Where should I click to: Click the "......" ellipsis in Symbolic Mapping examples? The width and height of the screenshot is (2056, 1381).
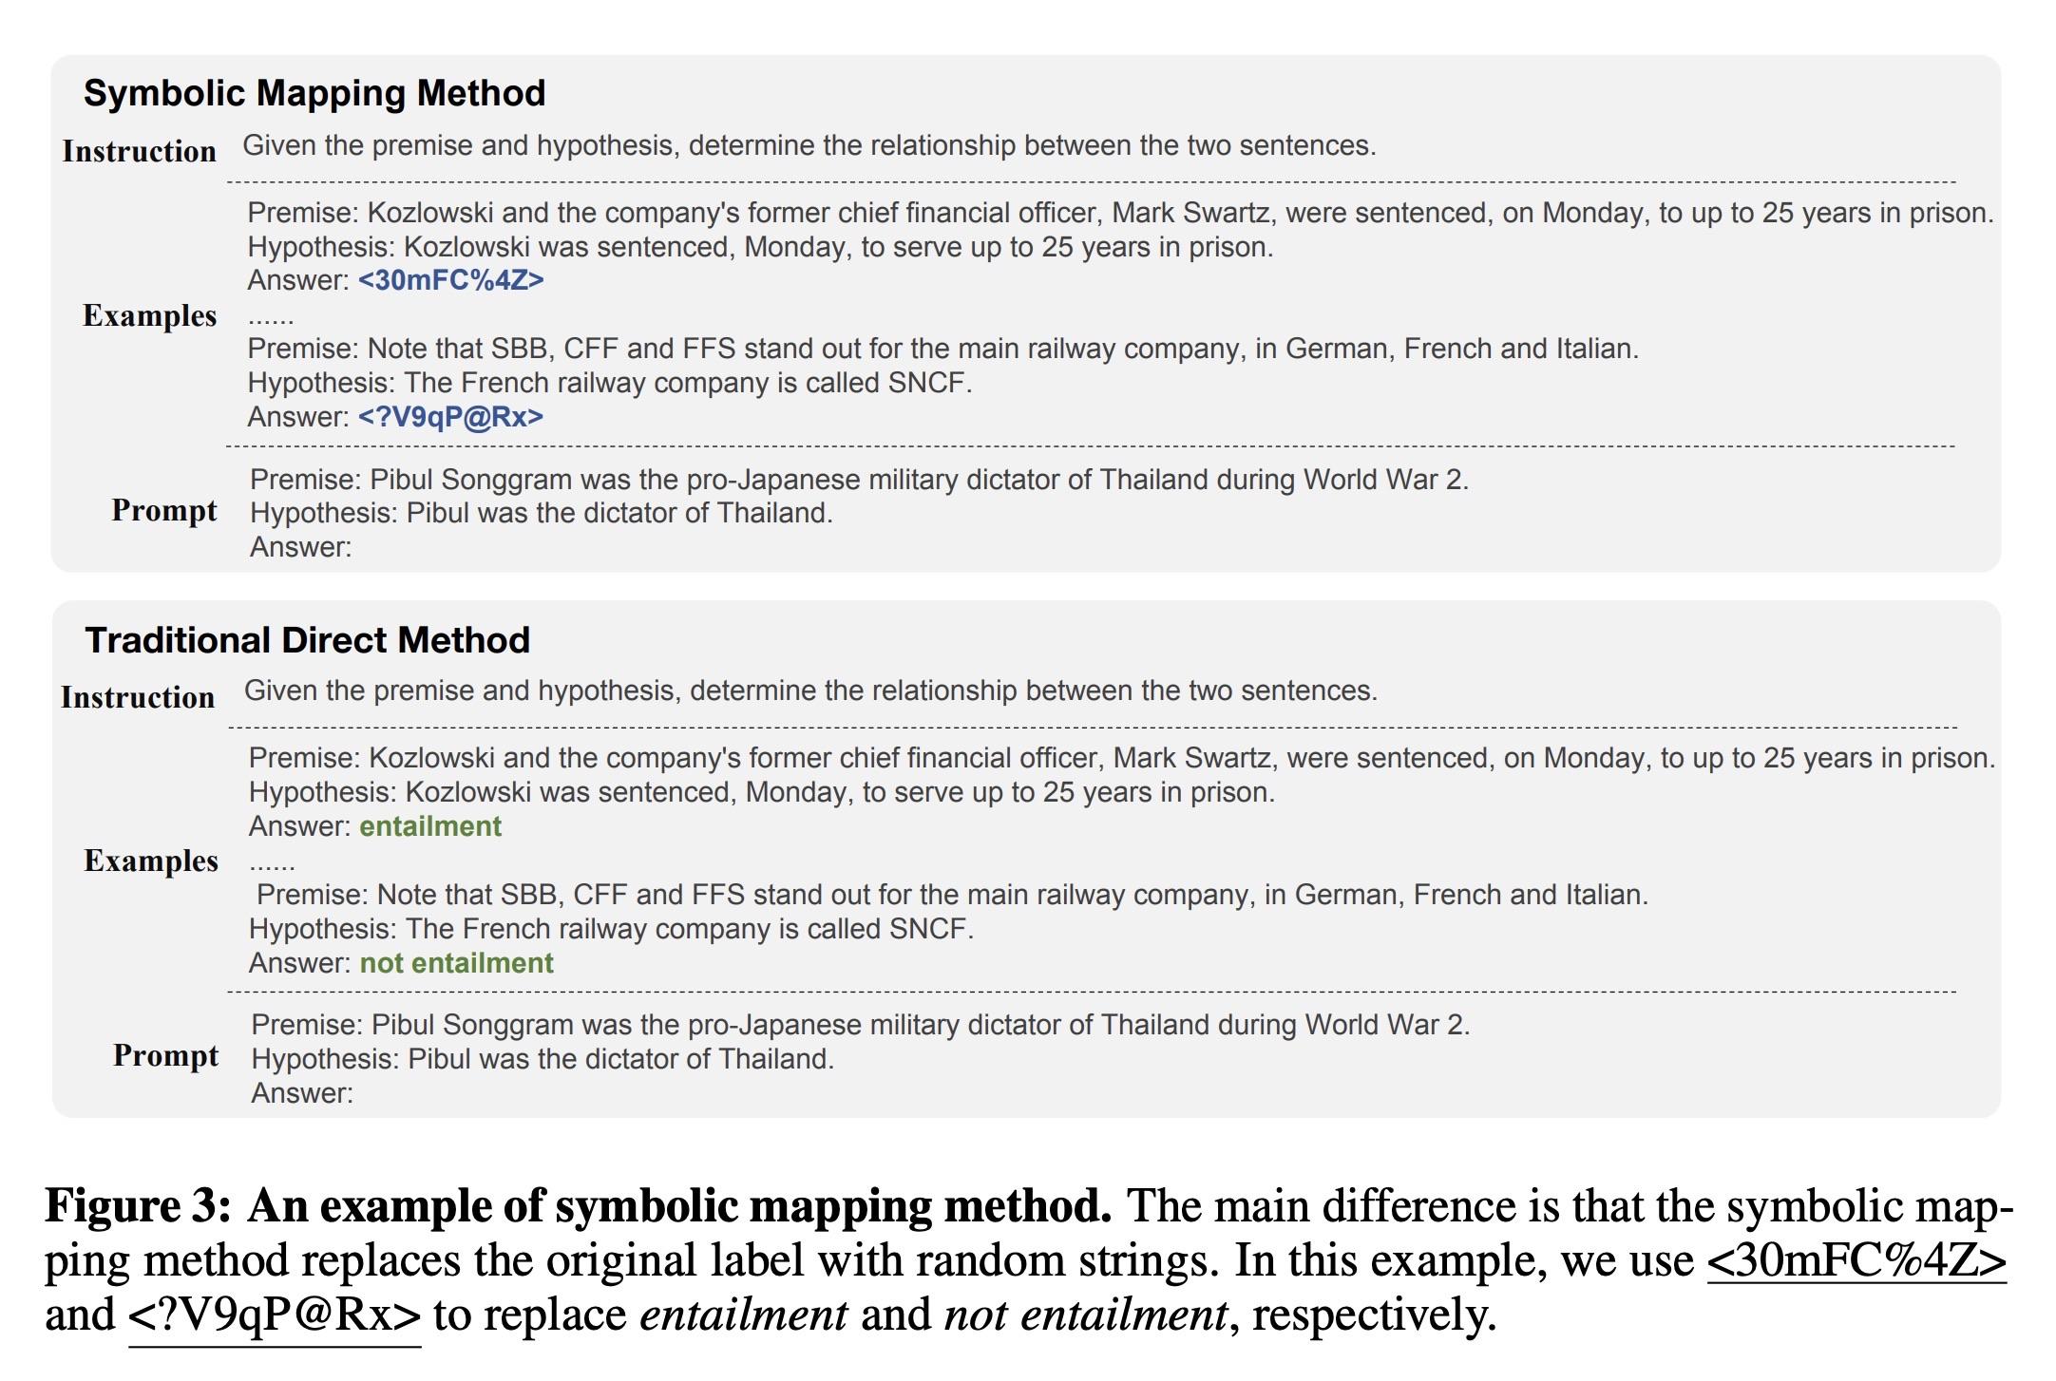click(271, 318)
